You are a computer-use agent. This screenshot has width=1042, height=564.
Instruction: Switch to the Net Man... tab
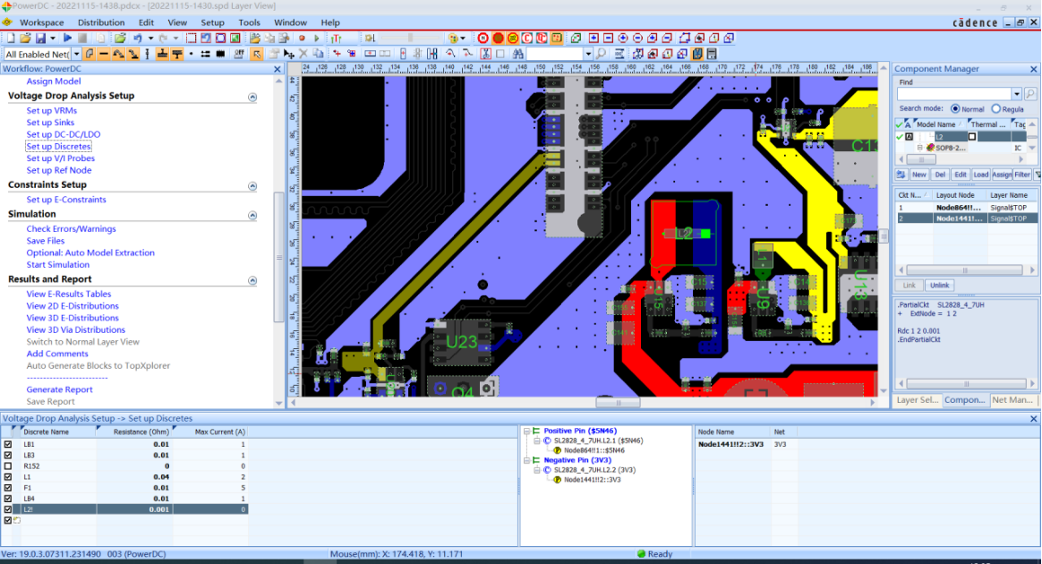click(1012, 400)
